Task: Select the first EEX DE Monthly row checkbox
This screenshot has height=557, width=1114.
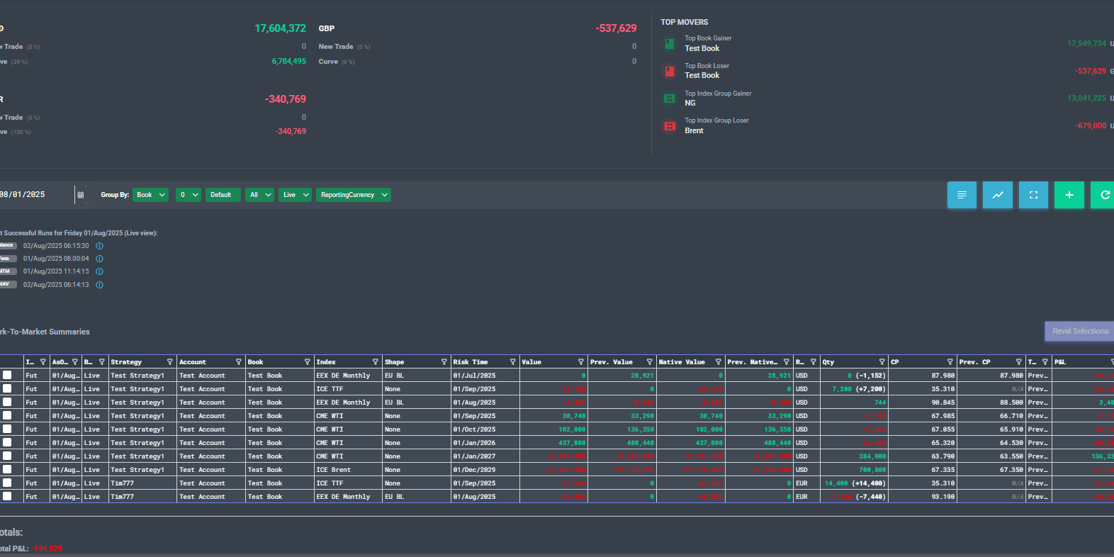Action: coord(7,375)
